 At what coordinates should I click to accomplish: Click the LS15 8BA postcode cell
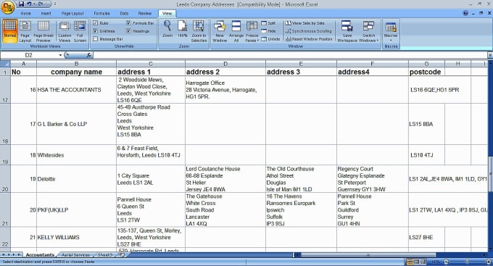[426, 124]
